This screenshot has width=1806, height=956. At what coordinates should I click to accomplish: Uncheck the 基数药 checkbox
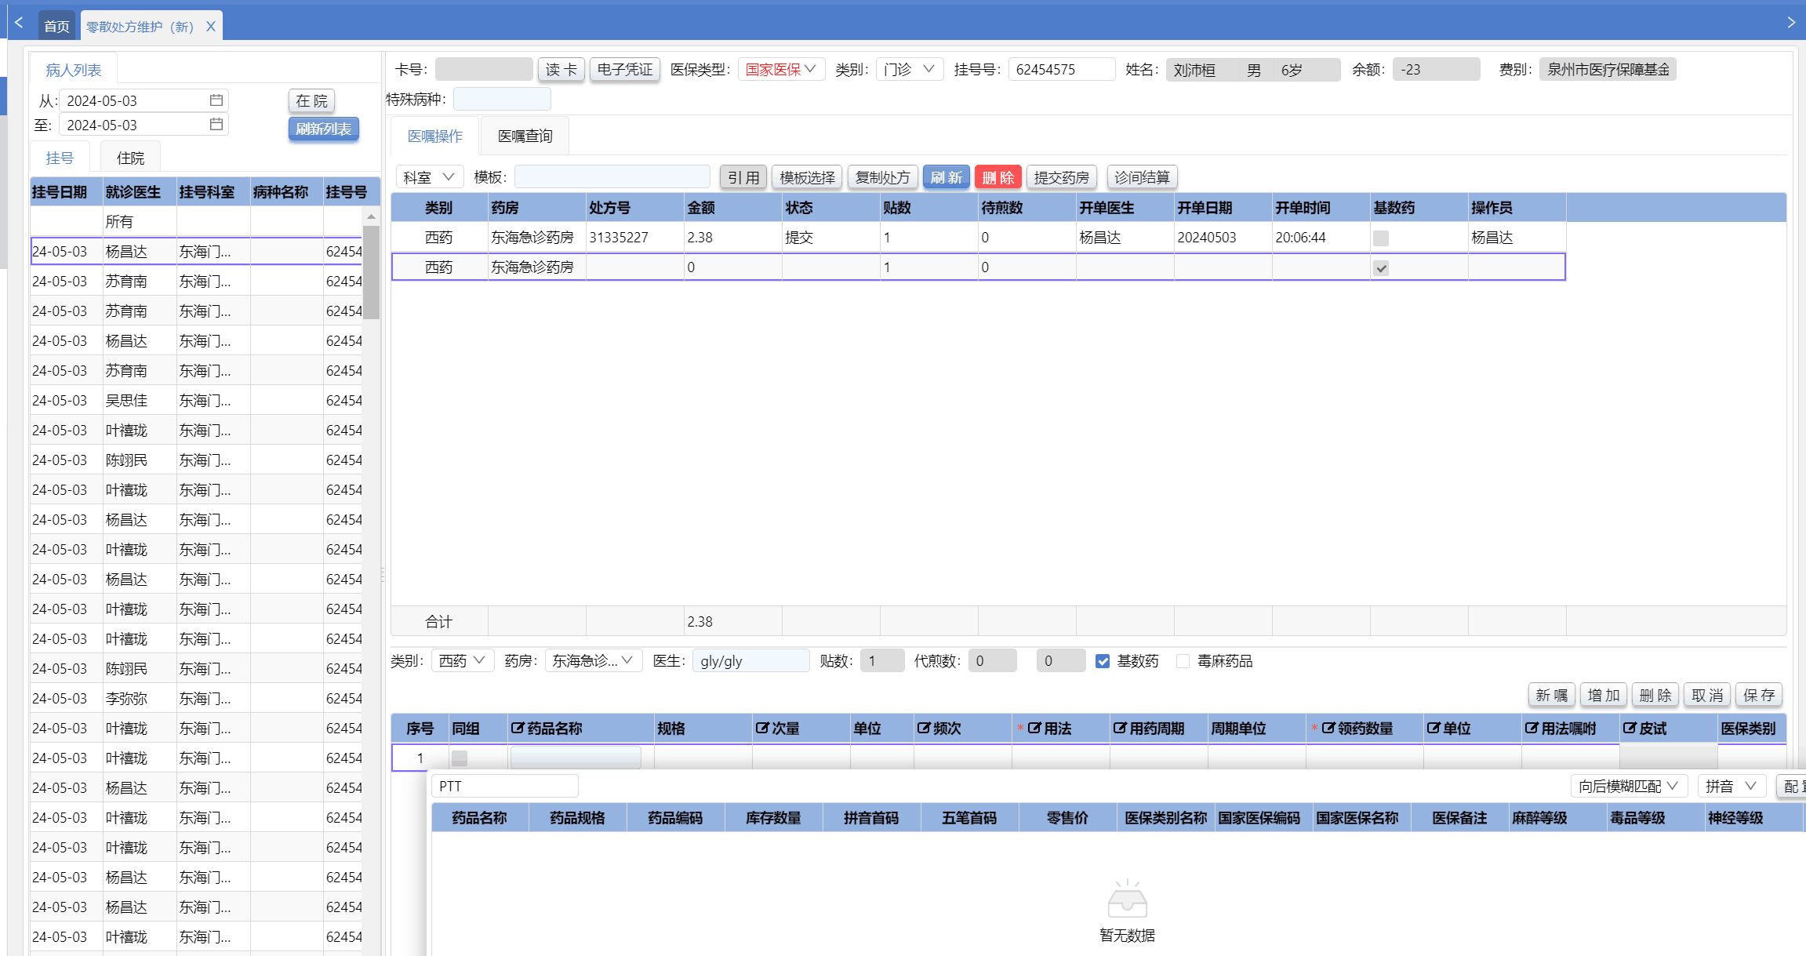(x=1103, y=661)
